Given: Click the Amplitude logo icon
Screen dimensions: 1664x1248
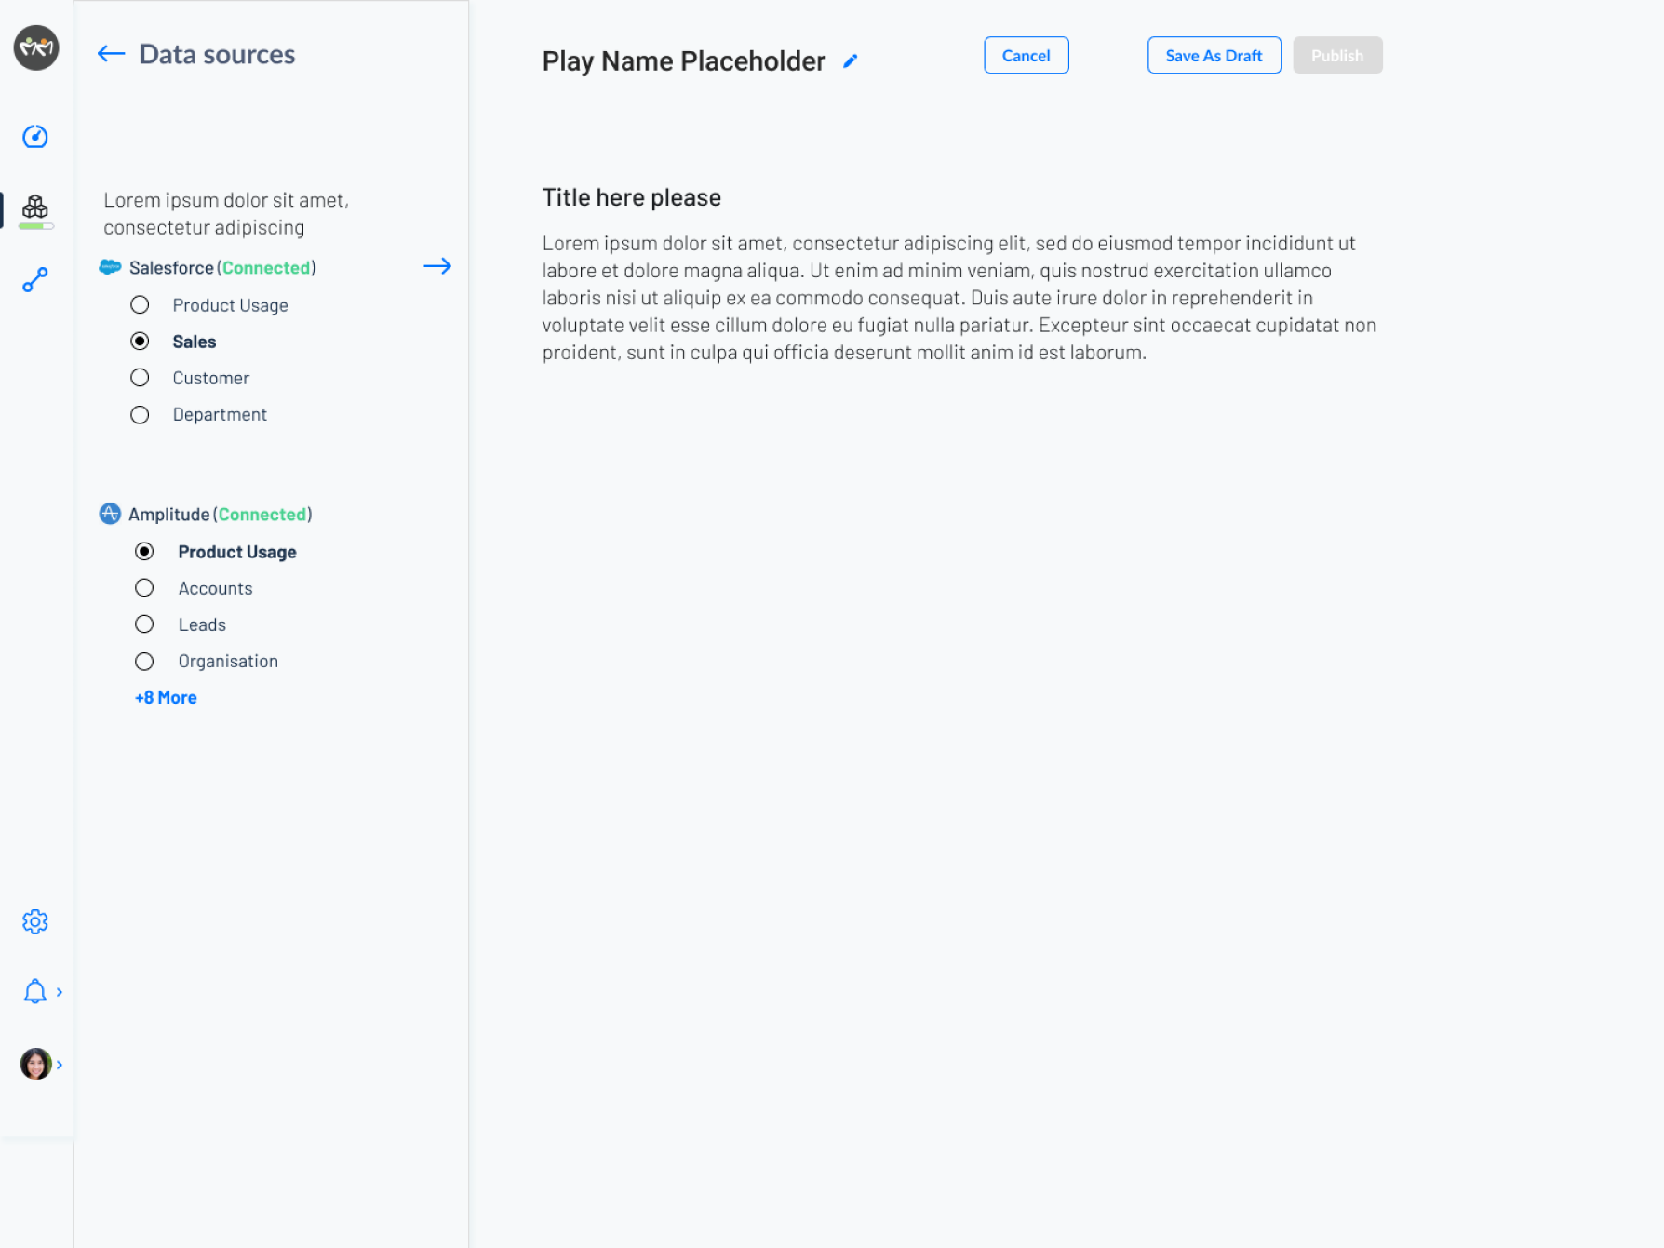Looking at the screenshot, I should click(110, 514).
